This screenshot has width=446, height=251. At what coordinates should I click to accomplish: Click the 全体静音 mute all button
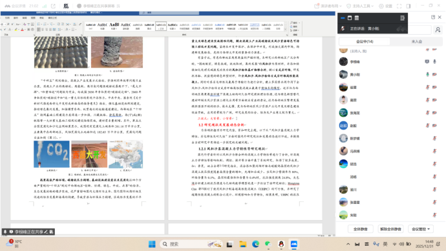361,229
